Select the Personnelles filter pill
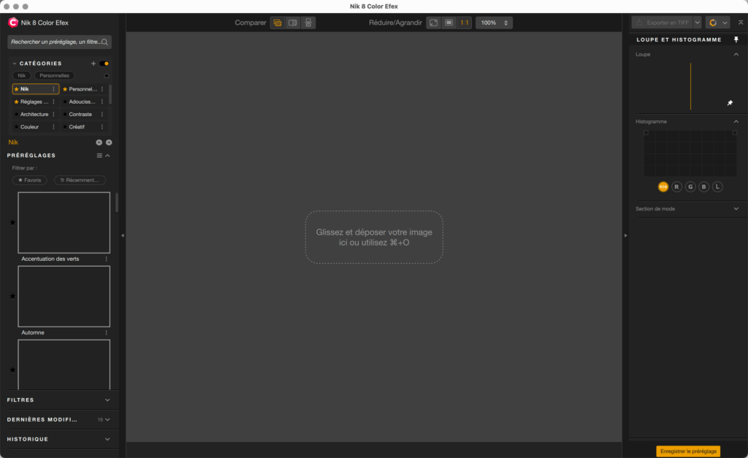 54,75
